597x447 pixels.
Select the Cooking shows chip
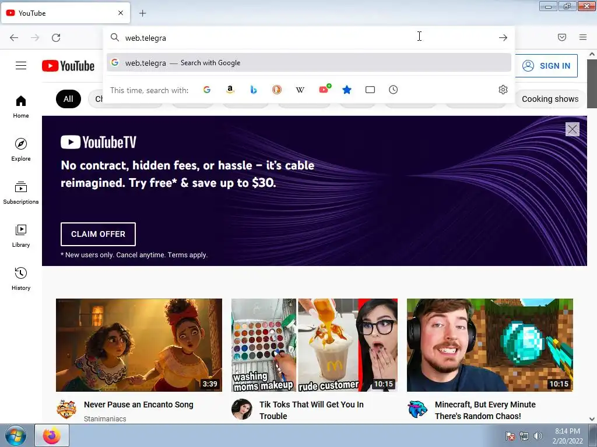point(550,99)
